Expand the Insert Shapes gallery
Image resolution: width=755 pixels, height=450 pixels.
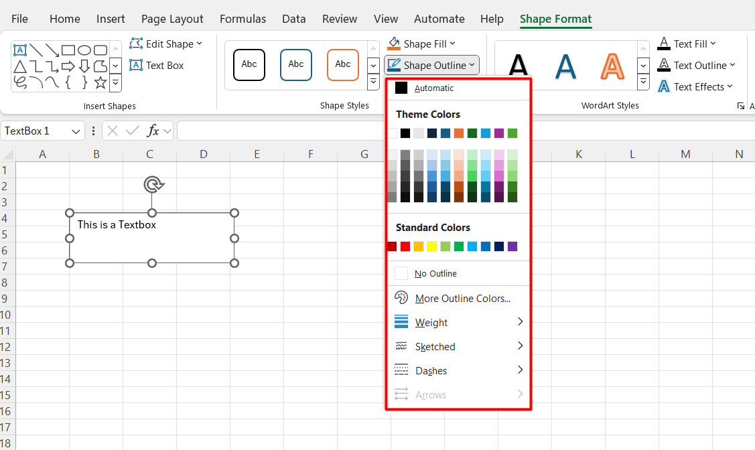[x=115, y=82]
